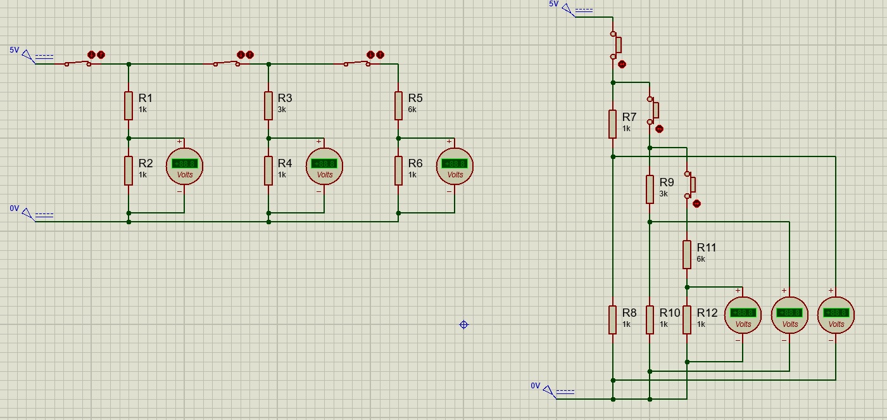Viewport: 887px width, 420px height.
Task: Select the middle voltmeter of the three next to R12
Action: pyautogui.click(x=789, y=315)
